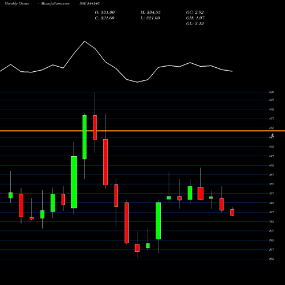Click the 372 price axis label

271,184
